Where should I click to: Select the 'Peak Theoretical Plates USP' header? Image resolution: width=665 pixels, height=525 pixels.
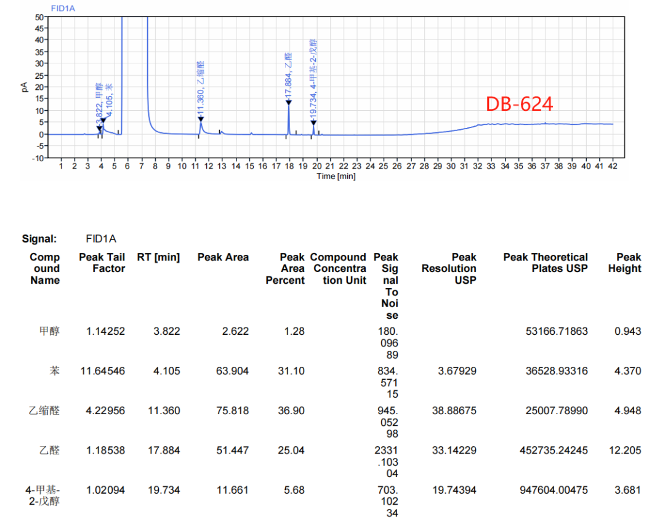545,263
